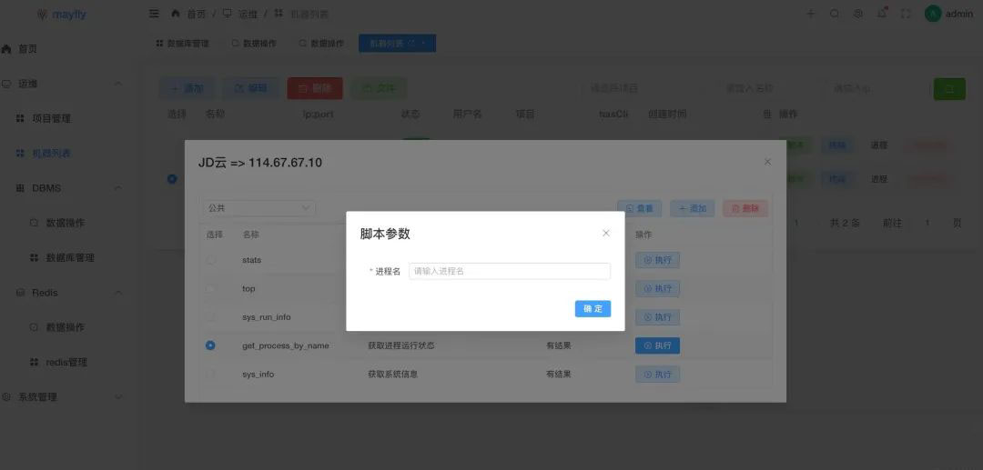The width and height of the screenshot is (983, 470).
Task: Click the search magnifier icon in header
Action: (x=835, y=14)
